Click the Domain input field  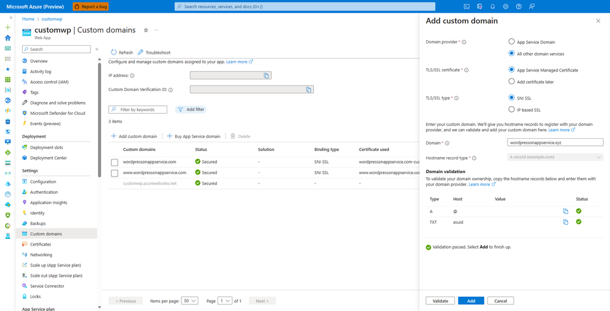pyautogui.click(x=555, y=142)
